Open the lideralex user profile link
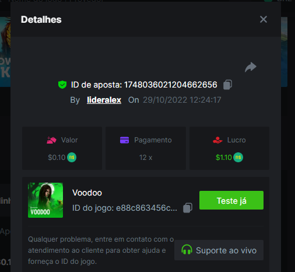Screen dimensions: 295x272 coord(104,100)
